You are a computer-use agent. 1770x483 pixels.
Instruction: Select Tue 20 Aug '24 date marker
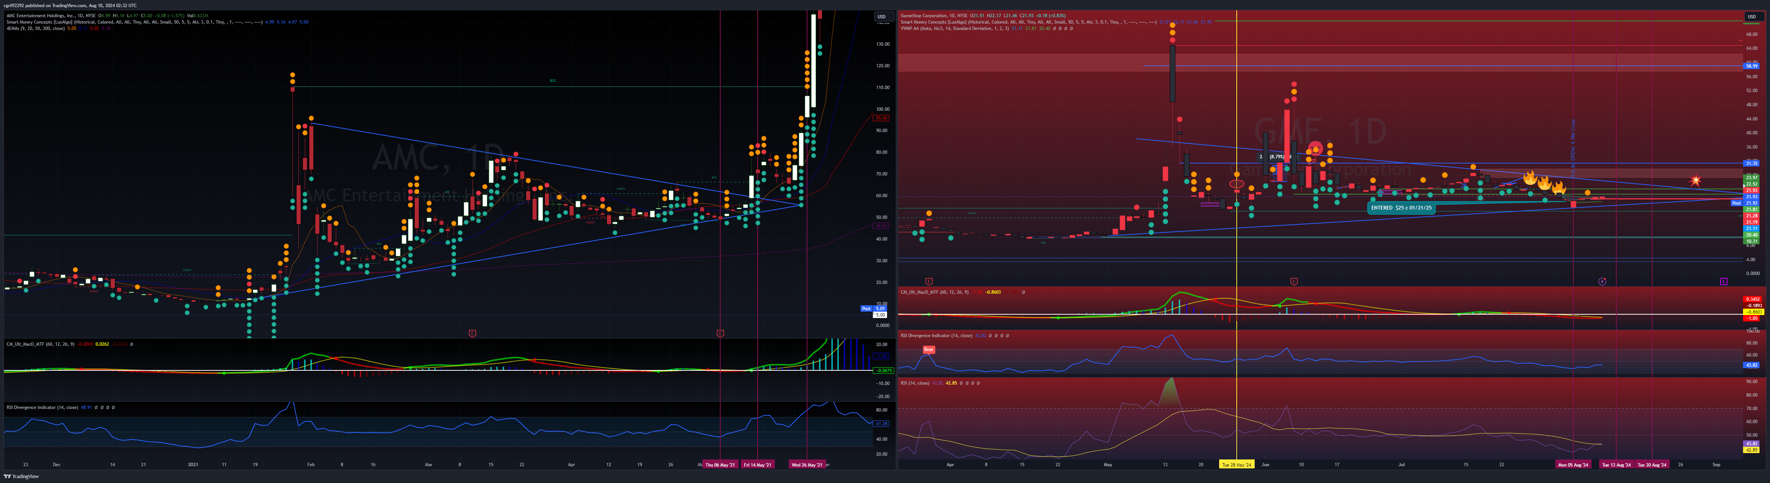(x=1652, y=464)
